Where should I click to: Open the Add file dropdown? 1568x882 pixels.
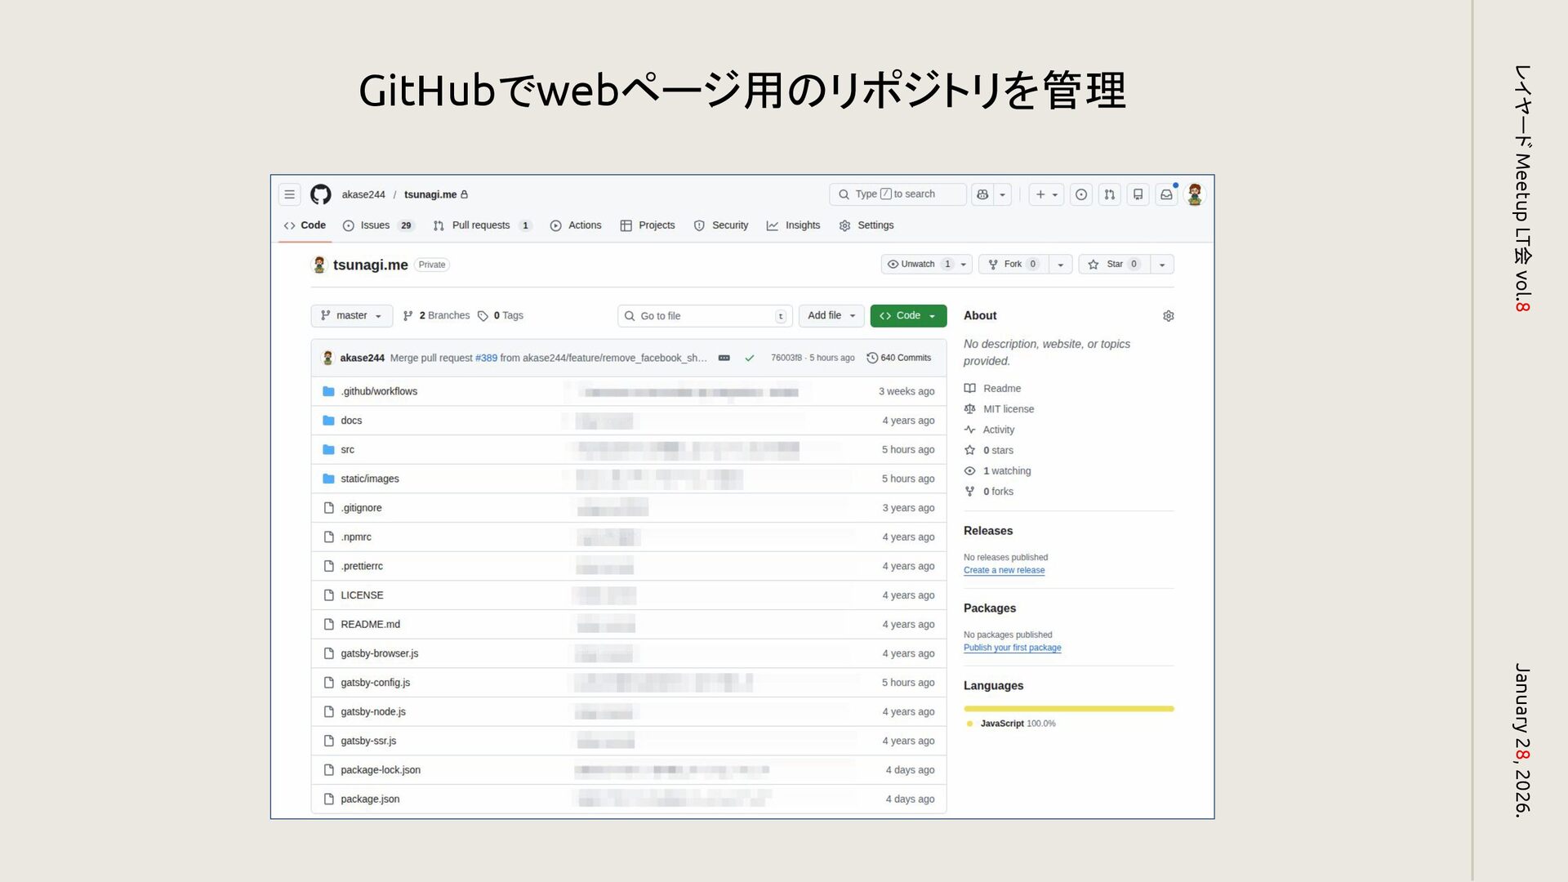[x=831, y=316]
